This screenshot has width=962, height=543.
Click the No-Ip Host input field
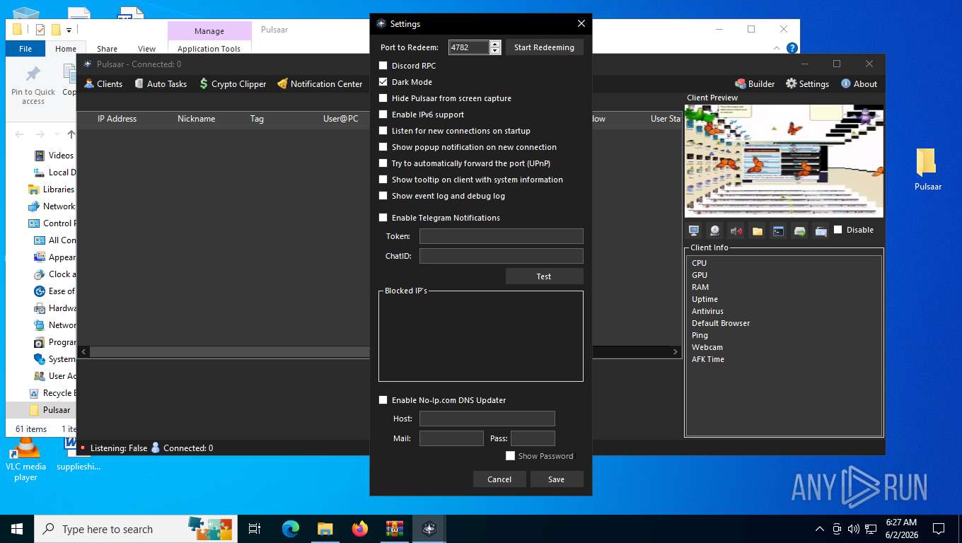487,419
